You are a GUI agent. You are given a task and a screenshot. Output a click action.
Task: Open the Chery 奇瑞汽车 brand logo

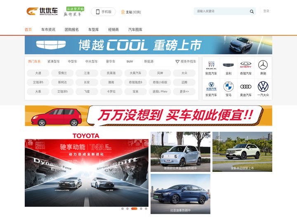click(246, 65)
